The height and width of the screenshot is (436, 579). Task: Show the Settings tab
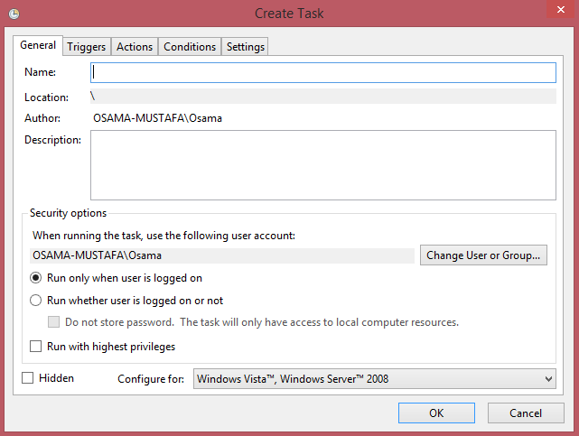245,47
